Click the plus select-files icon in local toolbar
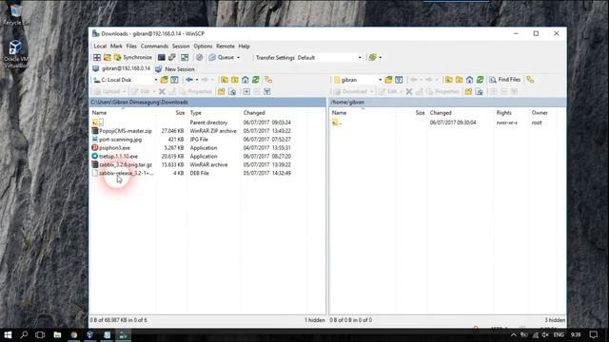This screenshot has width=609, height=342. click(x=246, y=91)
